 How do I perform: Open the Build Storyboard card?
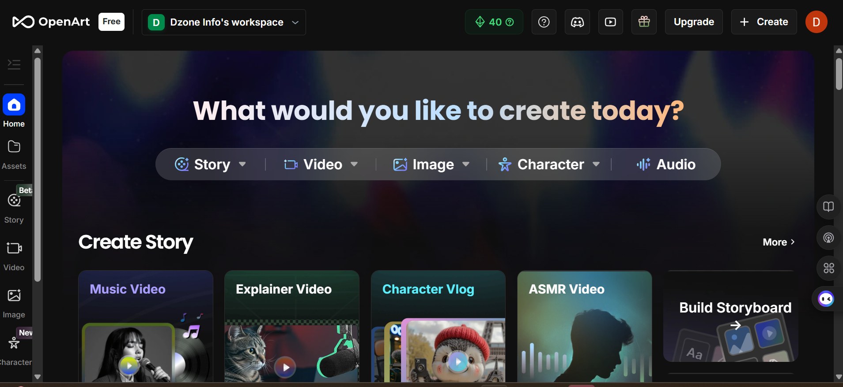coord(730,316)
